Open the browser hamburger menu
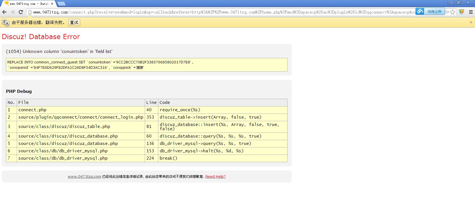The image size is (475, 214). click(471, 12)
